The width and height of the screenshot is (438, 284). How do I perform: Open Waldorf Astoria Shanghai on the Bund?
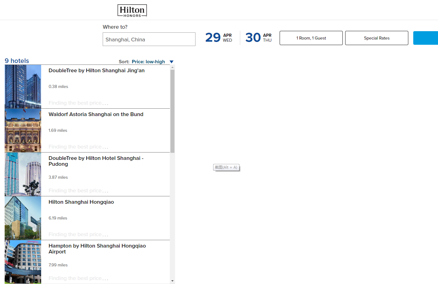pos(96,114)
